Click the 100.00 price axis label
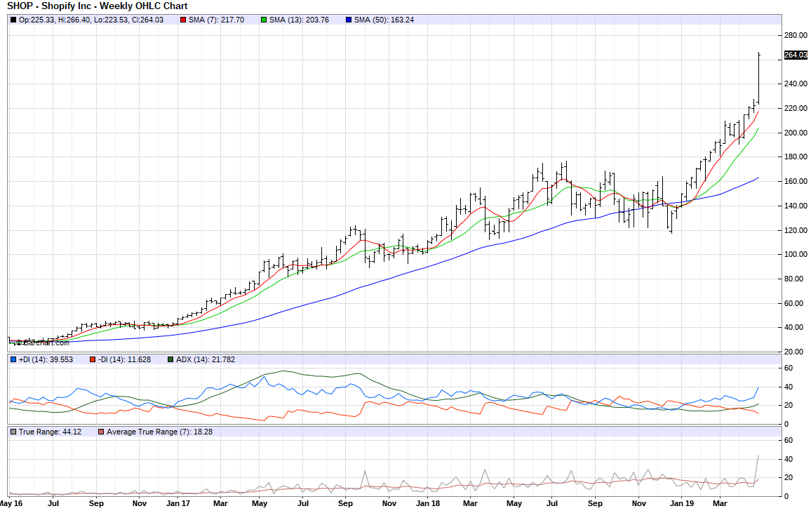This screenshot has width=811, height=525. click(796, 254)
